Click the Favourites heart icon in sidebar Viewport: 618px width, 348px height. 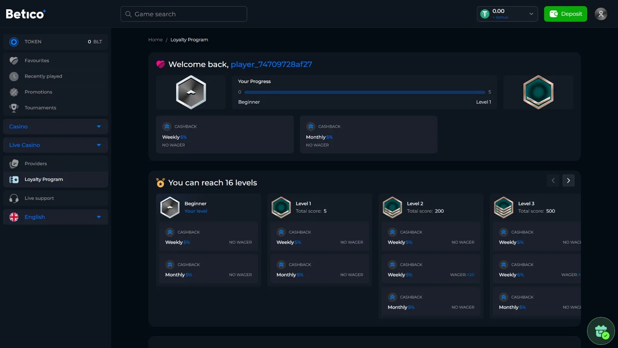pyautogui.click(x=14, y=61)
